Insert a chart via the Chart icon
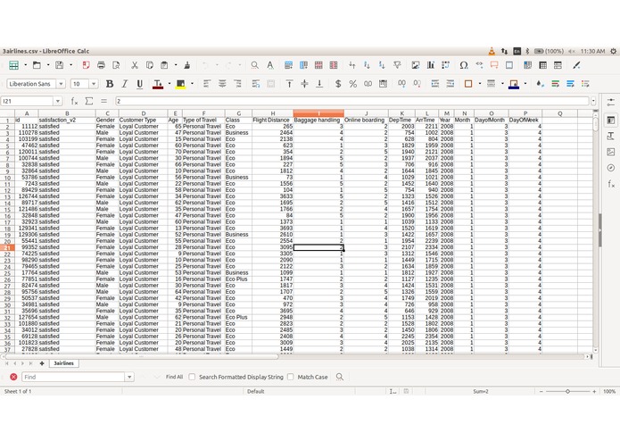Image resolution: width=620 pixels, height=441 pixels. (431, 65)
